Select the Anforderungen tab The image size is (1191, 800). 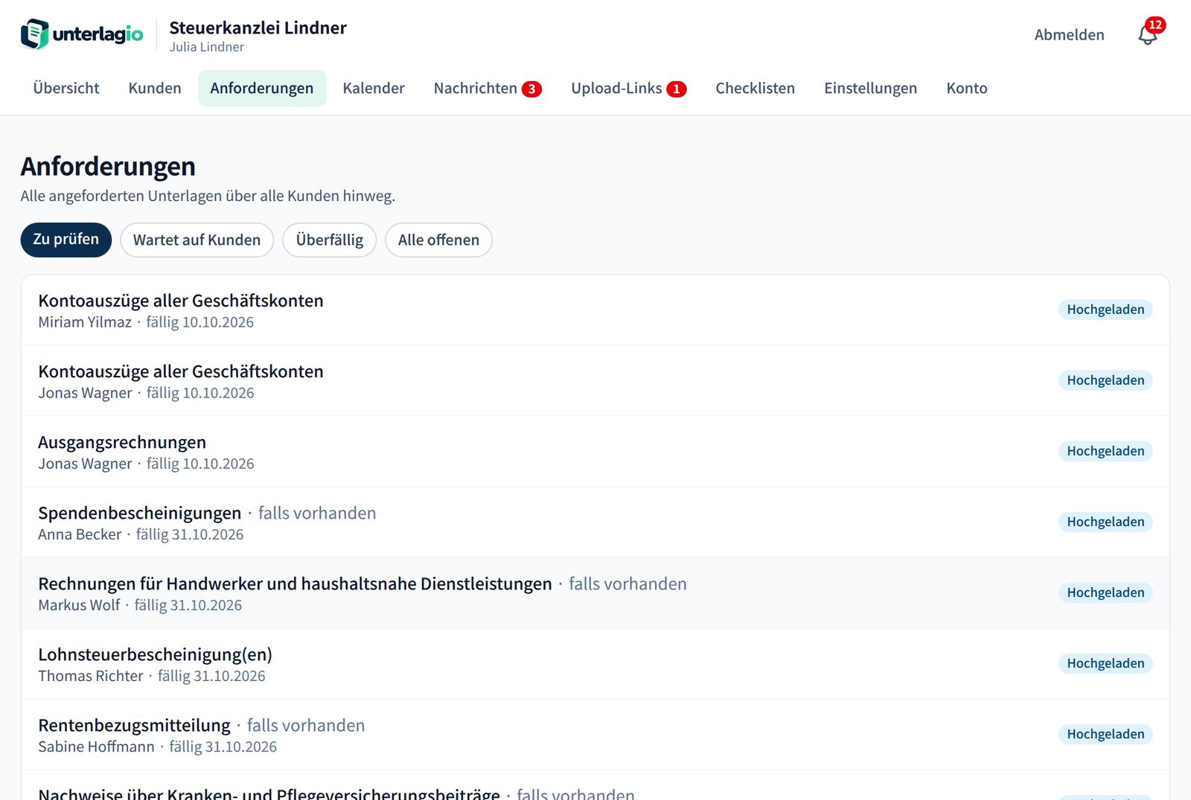coord(262,88)
